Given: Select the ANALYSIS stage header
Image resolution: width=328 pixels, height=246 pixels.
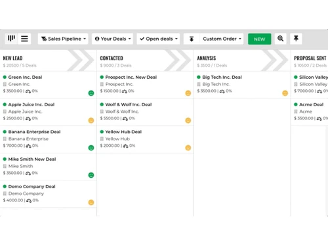Looking at the screenshot, I should [207, 58].
